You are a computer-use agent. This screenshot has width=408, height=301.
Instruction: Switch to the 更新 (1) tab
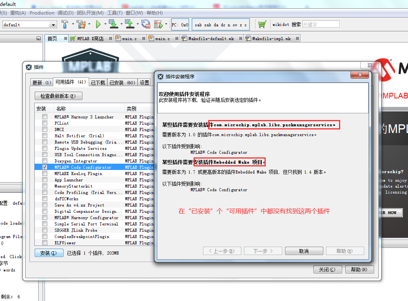pos(42,83)
